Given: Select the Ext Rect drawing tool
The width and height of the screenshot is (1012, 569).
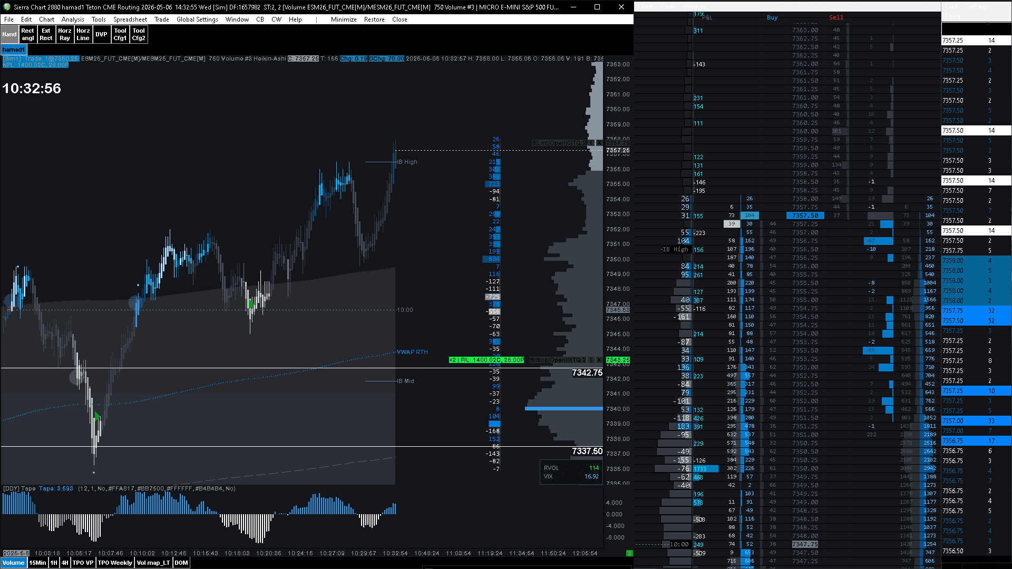Looking at the screenshot, I should (x=46, y=34).
